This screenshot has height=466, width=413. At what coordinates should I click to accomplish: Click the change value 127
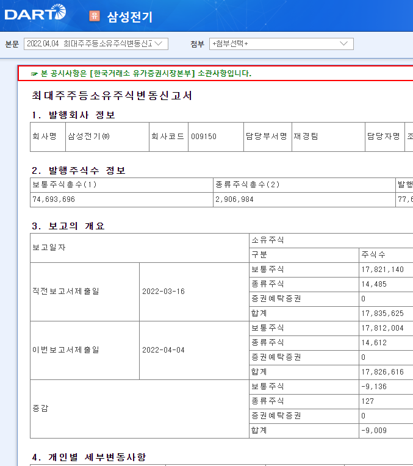tap(367, 401)
